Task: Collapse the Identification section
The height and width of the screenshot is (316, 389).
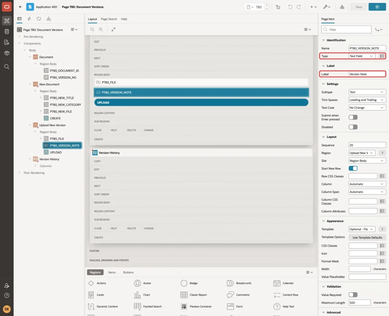Action: (x=323, y=40)
